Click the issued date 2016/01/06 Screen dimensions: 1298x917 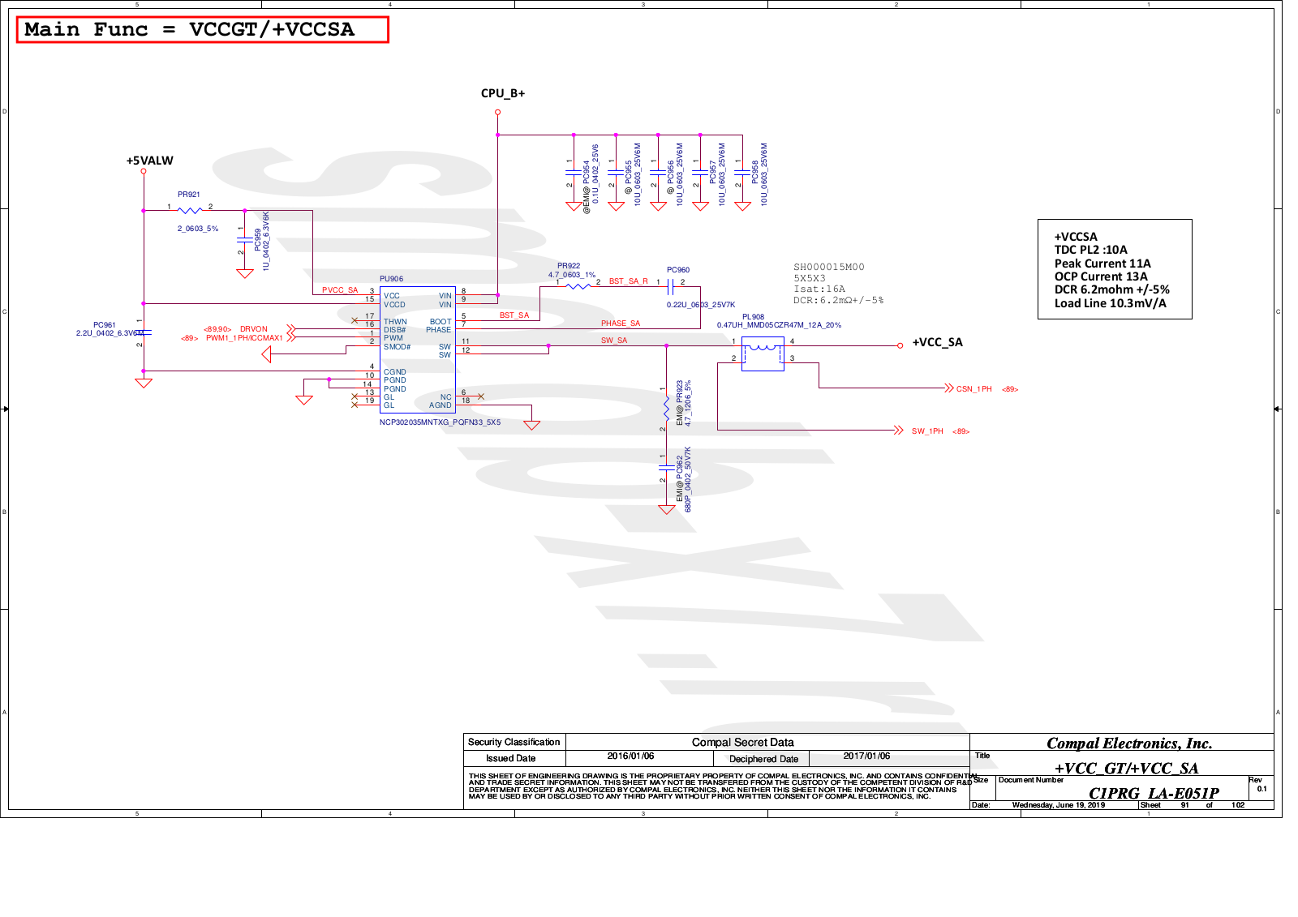pos(630,756)
